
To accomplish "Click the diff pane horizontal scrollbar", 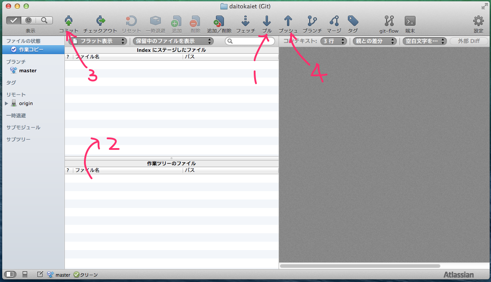I will pyautogui.click(x=360, y=266).
